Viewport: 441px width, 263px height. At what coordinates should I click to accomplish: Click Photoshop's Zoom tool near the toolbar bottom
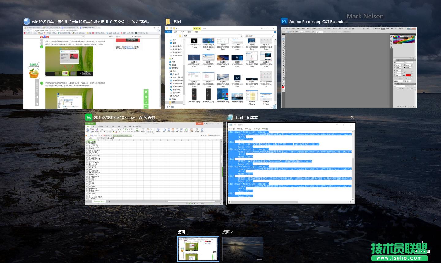click(284, 85)
